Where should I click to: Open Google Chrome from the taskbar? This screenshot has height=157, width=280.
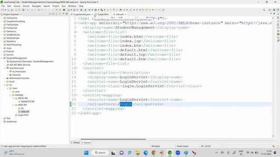[154, 153]
